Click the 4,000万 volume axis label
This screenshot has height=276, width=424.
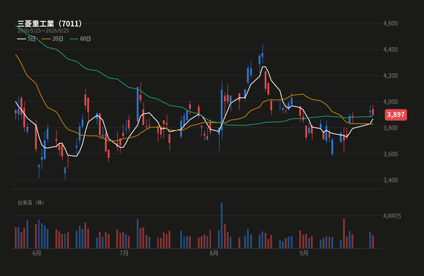pos(392,216)
